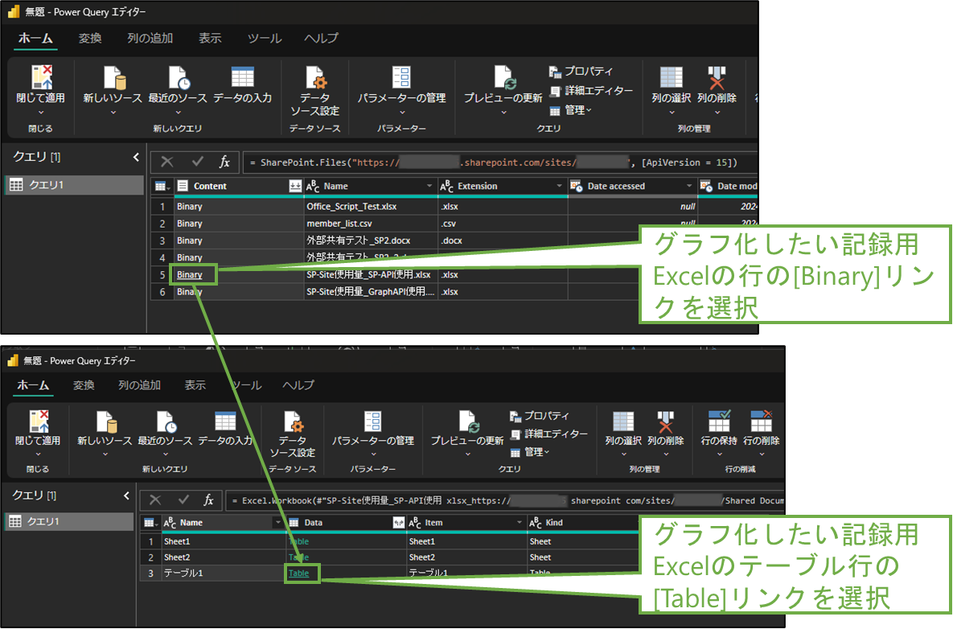Select SP-Site使用量_SP-API使用.xlsx name cell
Screen dimensions: 953x629
pos(371,275)
